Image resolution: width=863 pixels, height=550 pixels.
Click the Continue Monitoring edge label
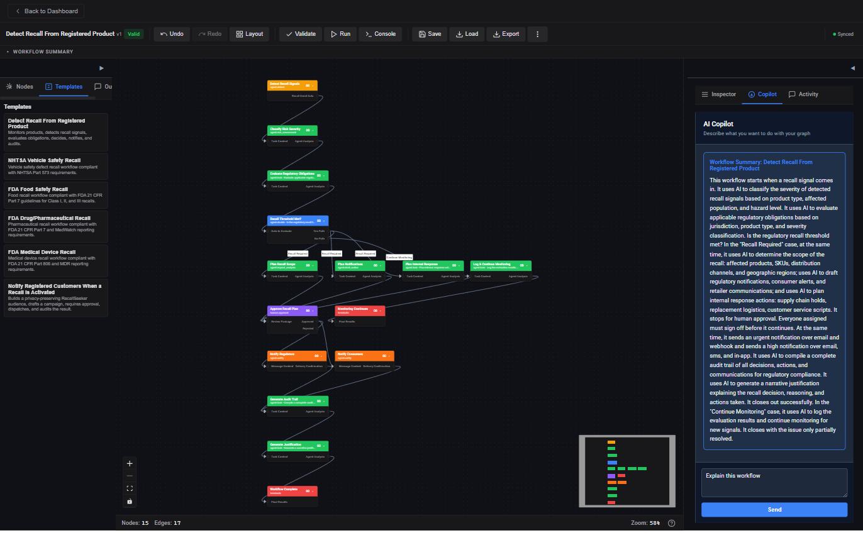coord(399,257)
